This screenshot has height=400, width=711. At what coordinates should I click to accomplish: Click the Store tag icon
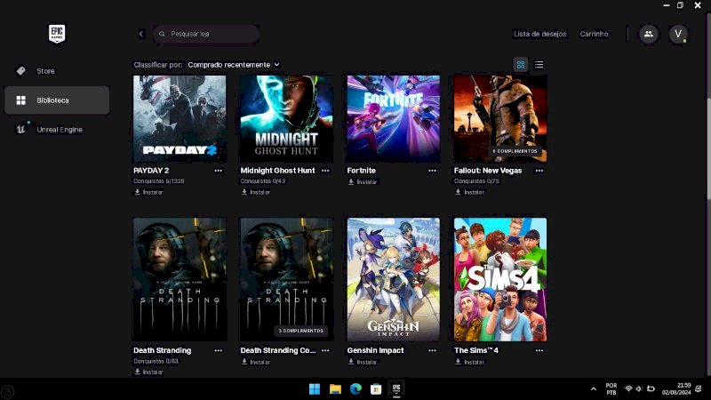[20, 71]
